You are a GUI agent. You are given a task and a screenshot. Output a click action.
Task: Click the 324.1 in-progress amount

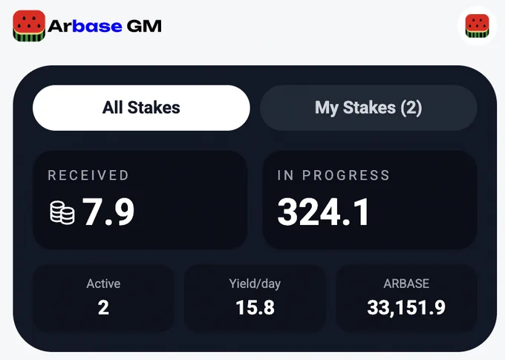pyautogui.click(x=324, y=212)
